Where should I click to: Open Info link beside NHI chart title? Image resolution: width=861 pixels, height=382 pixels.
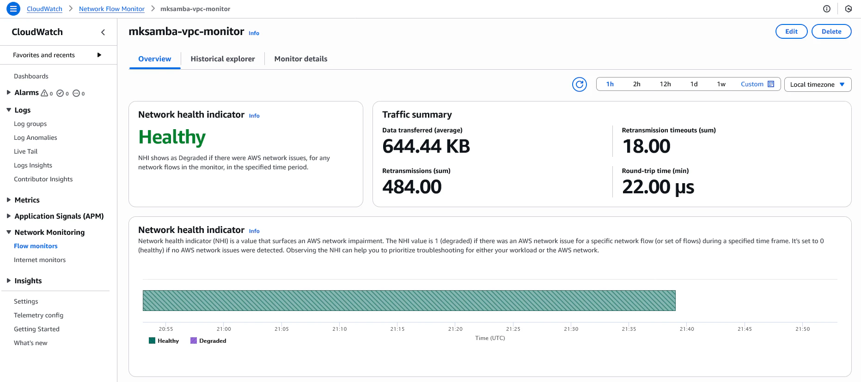(254, 231)
